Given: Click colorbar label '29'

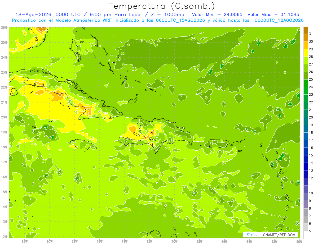Looking at the screenshot, I should point(311,49).
